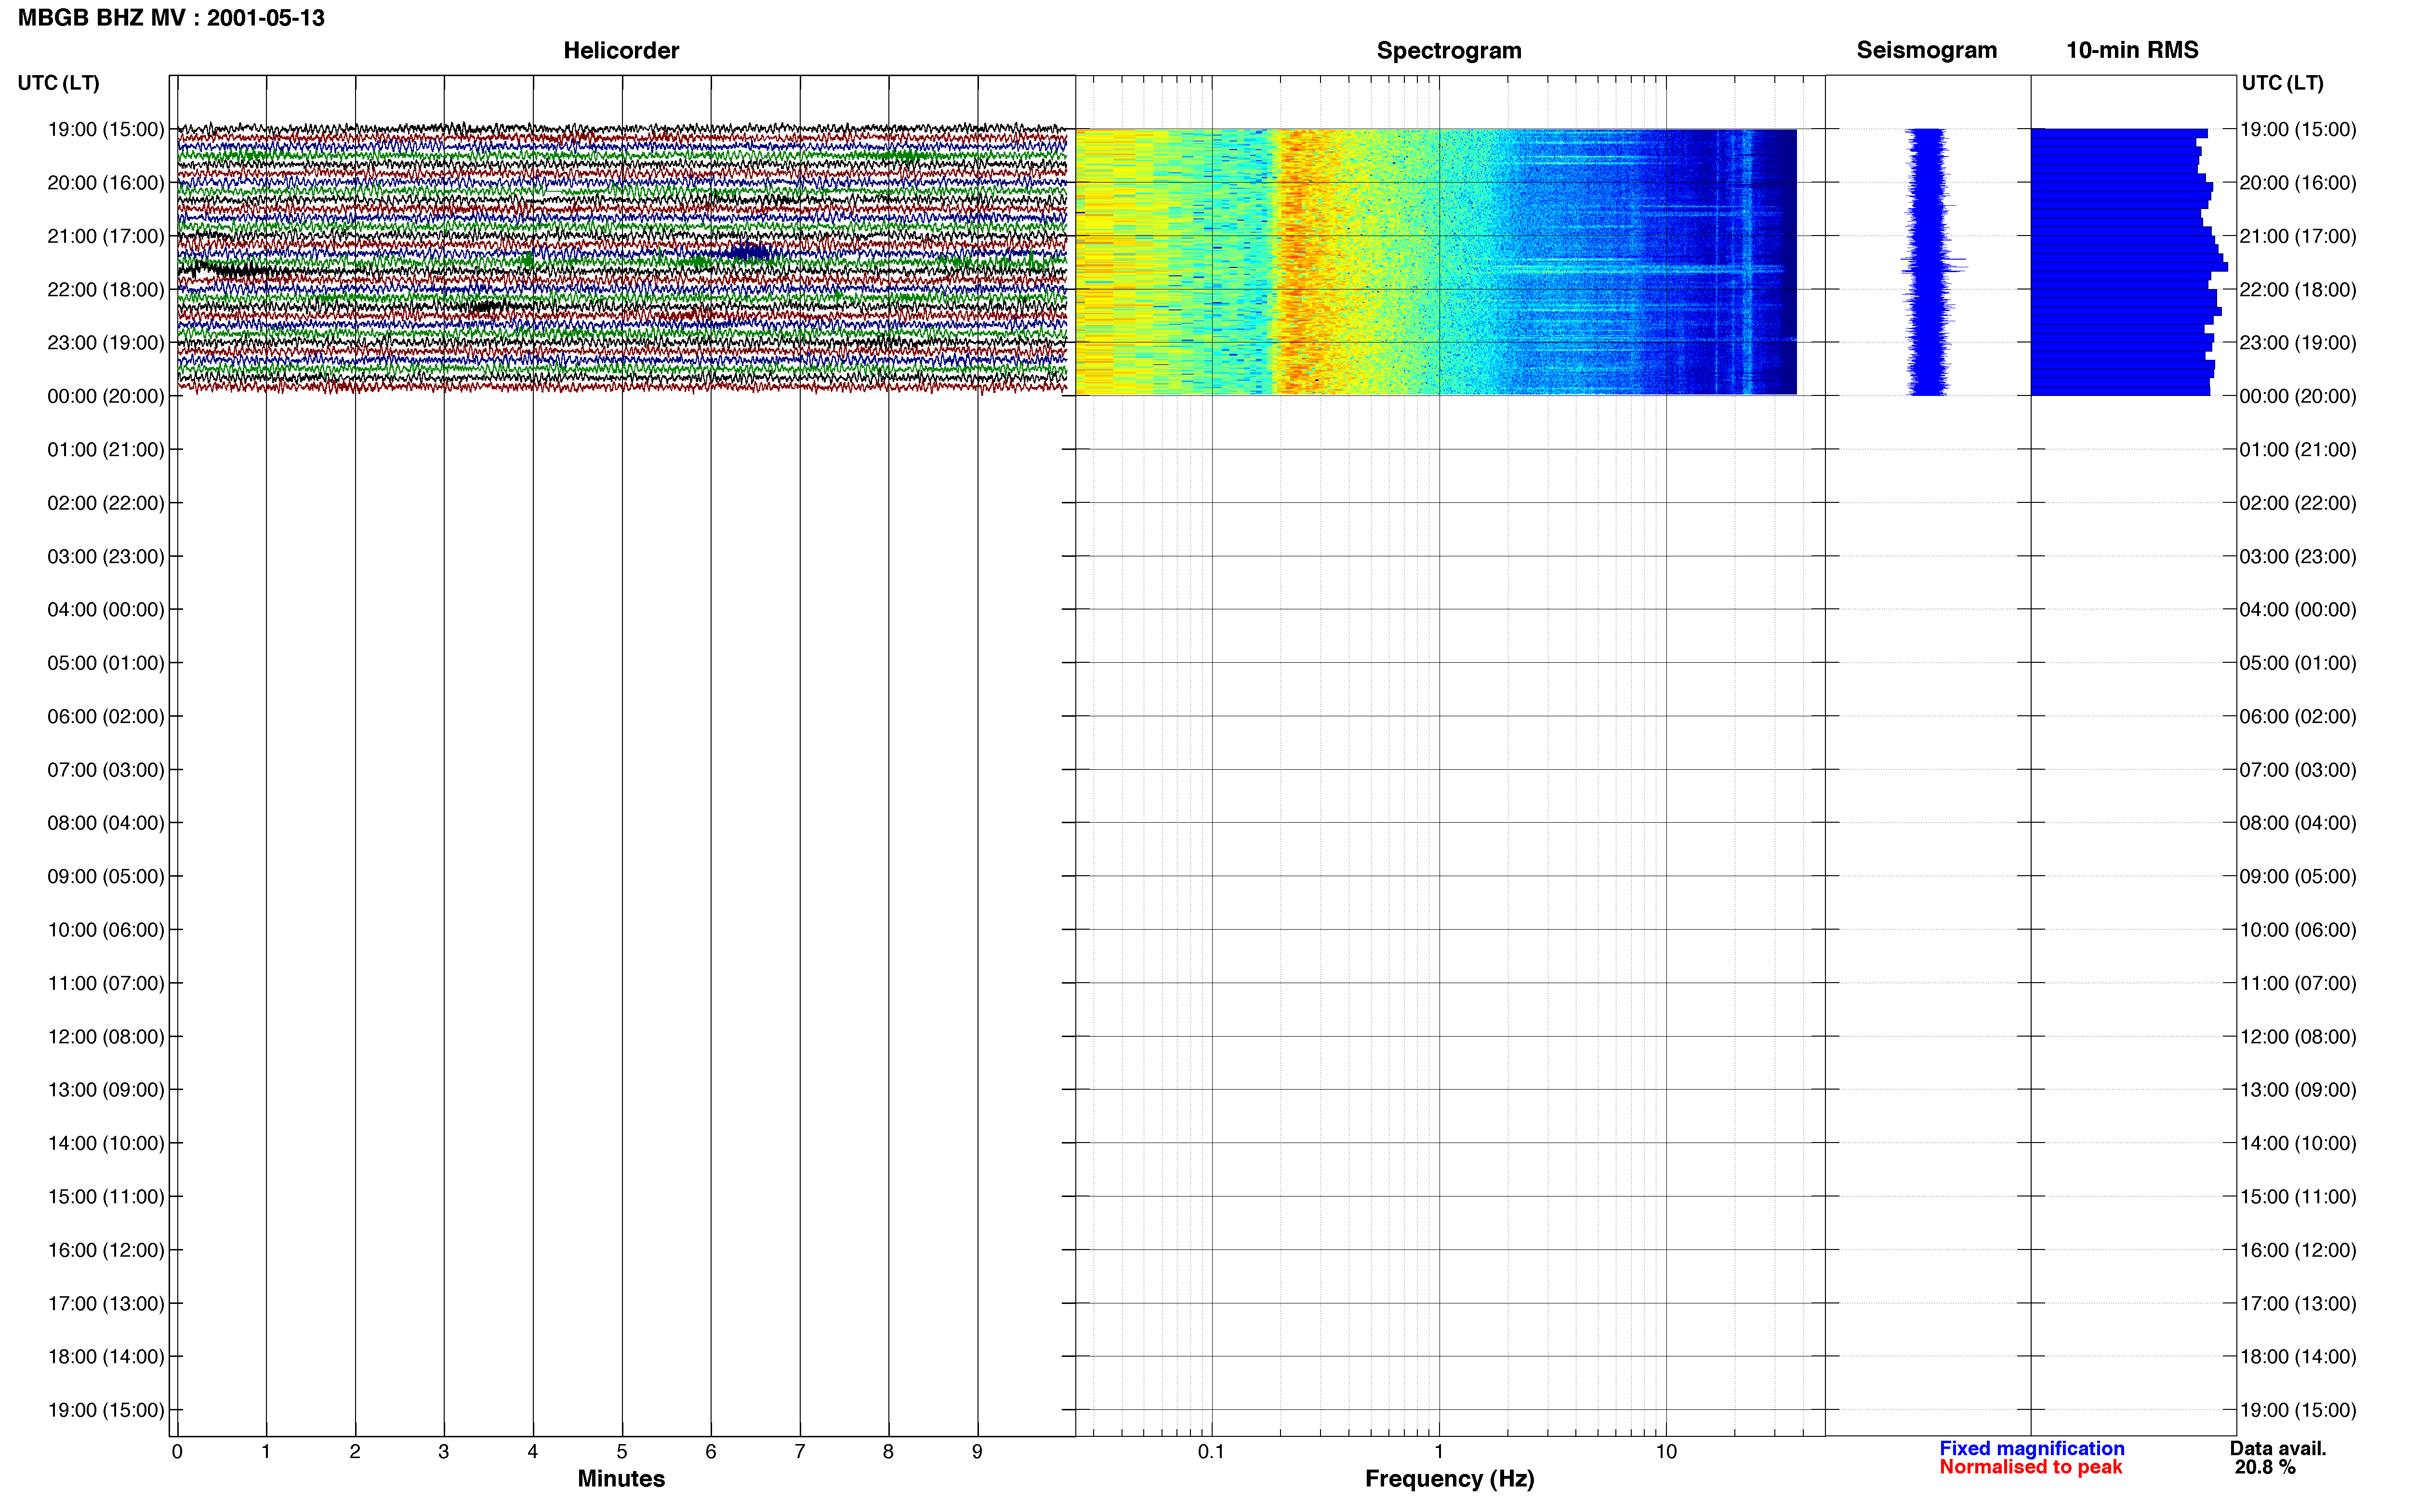2418x1512 pixels.
Task: Click bottom left axis label '19:00 (15:00)'
Action: [x=106, y=1410]
